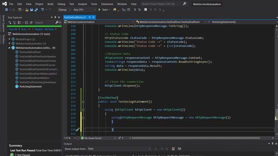Open the File menu
The image size is (278, 156).
pyautogui.click(x=11, y=4)
